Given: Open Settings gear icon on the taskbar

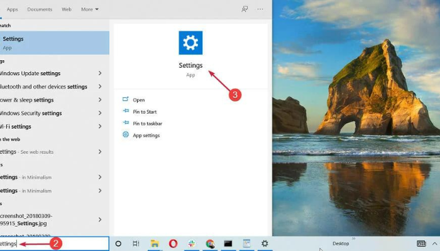Looking at the screenshot, I should 265,243.
